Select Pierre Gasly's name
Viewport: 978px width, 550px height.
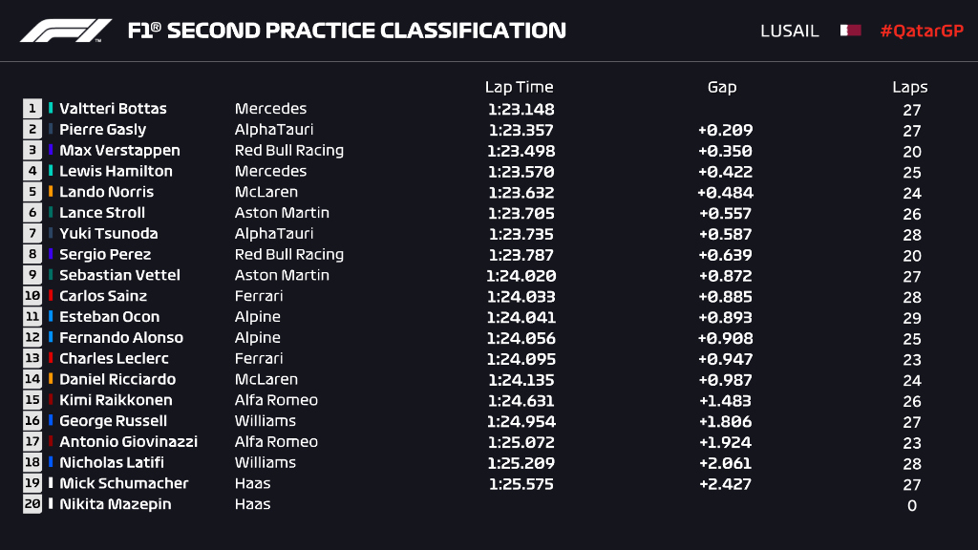[x=102, y=130]
